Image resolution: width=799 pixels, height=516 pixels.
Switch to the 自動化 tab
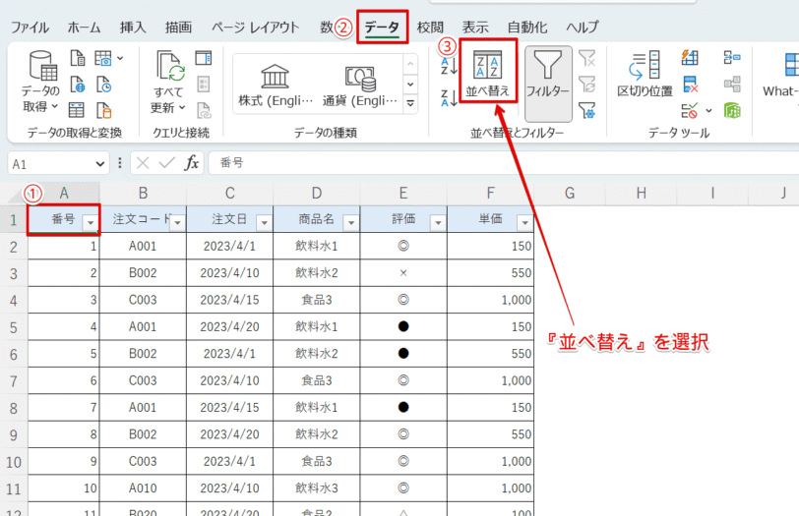pyautogui.click(x=527, y=28)
